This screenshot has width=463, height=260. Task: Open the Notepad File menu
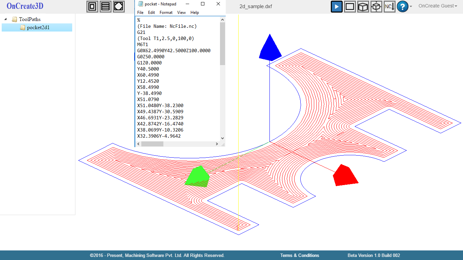coord(140,13)
